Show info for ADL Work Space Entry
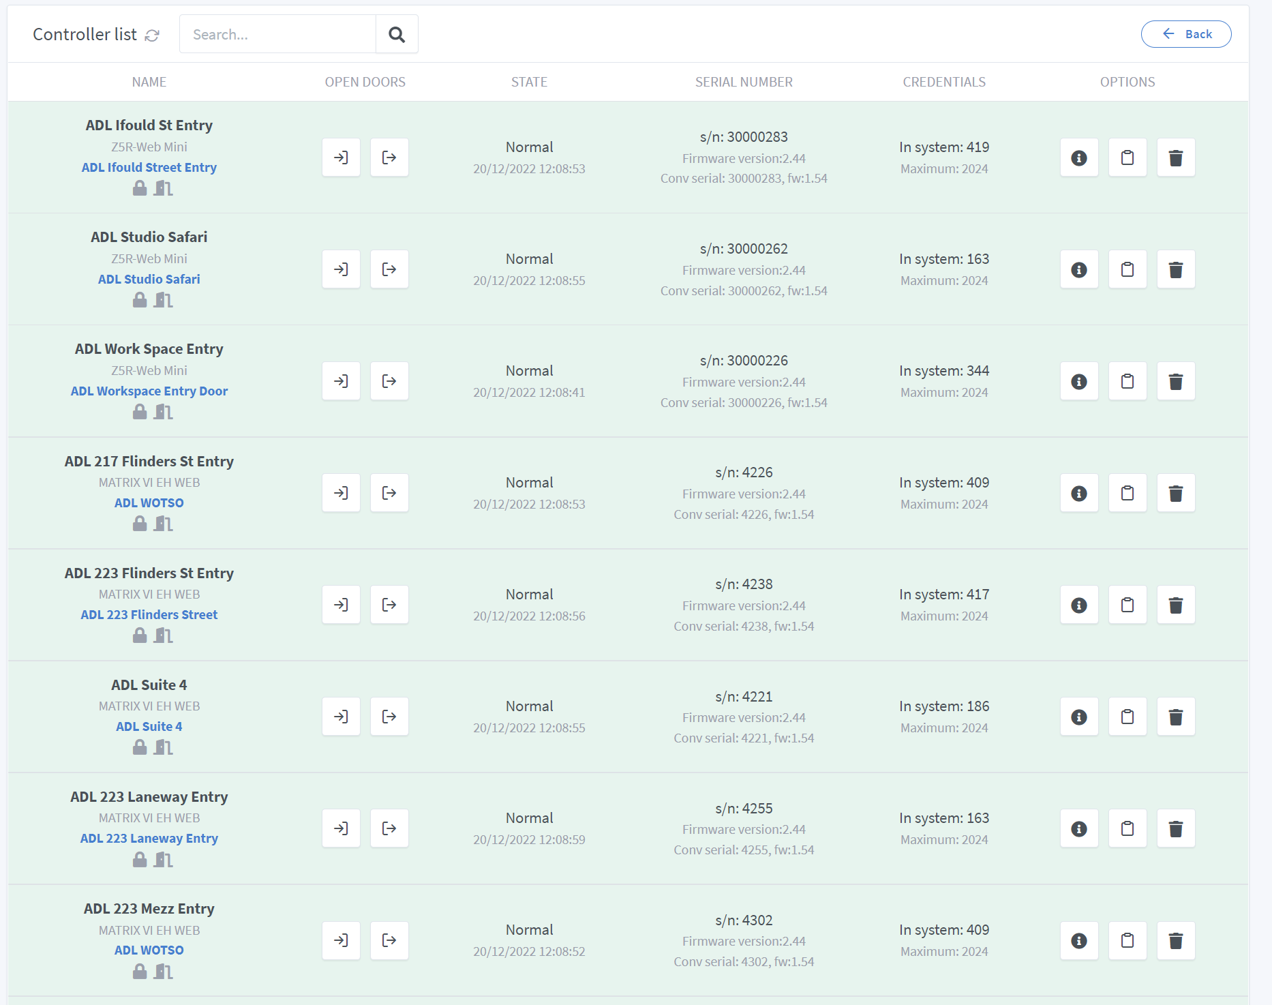Screen dimensions: 1272x1005 pyautogui.click(x=1079, y=381)
